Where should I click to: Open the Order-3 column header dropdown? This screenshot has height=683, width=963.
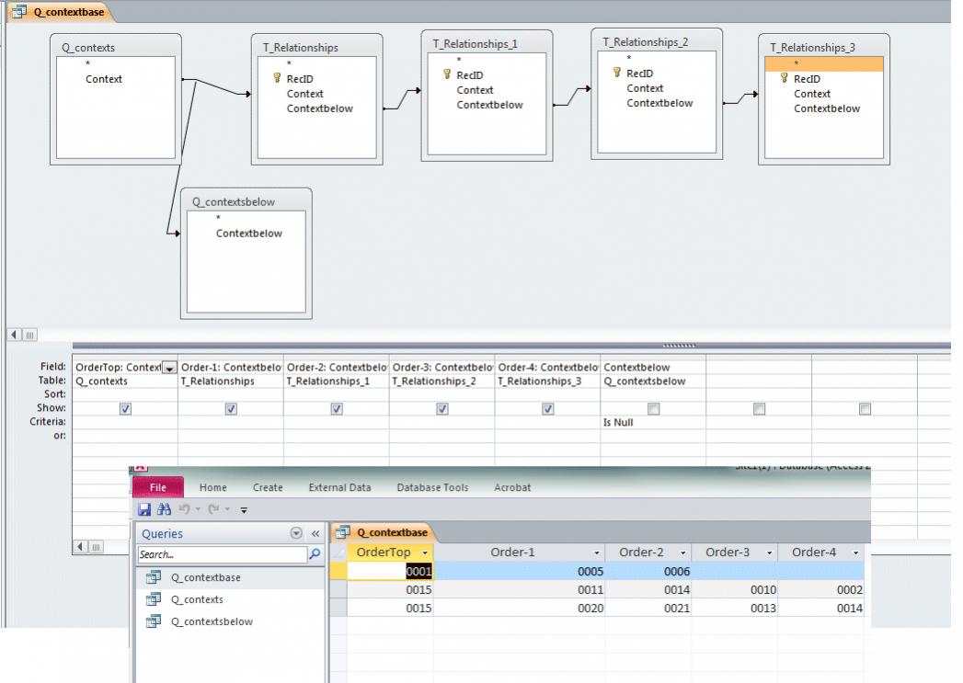click(x=769, y=552)
